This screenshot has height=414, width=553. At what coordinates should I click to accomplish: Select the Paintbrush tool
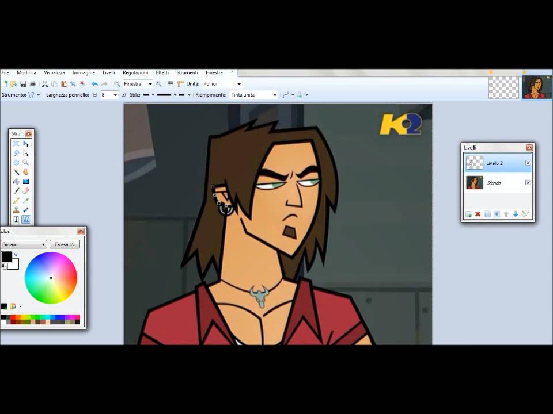pyautogui.click(x=16, y=191)
